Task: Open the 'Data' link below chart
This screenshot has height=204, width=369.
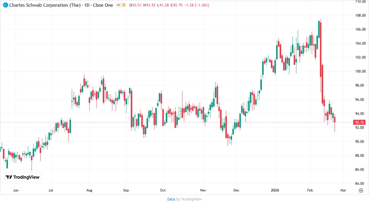Action: point(171,199)
